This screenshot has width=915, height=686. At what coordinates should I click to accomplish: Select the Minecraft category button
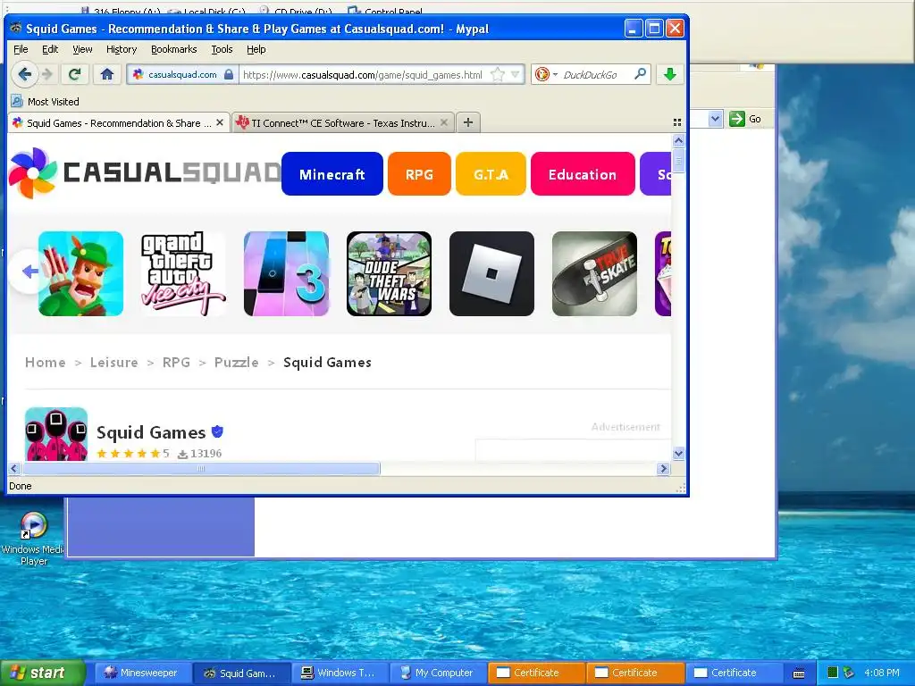click(x=332, y=174)
